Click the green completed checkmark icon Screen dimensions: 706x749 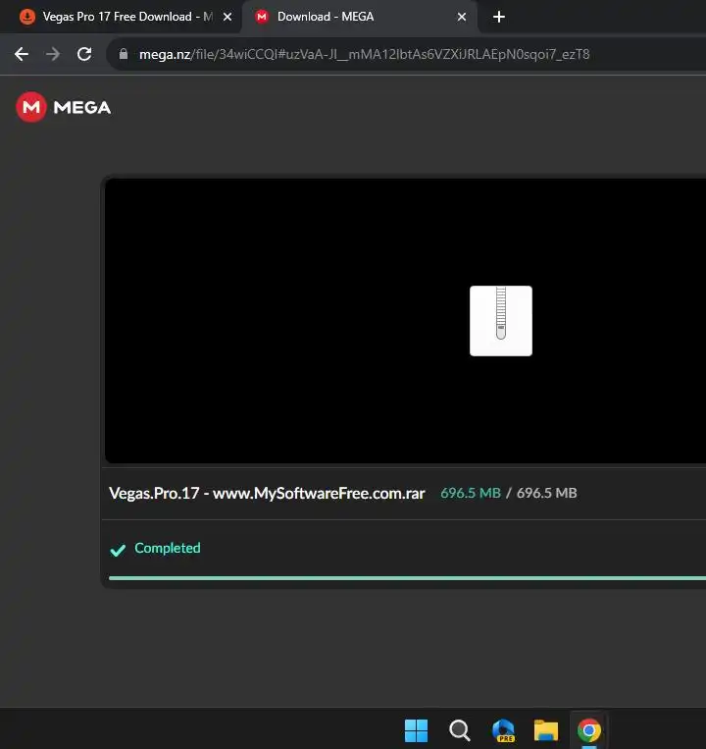[x=118, y=550]
